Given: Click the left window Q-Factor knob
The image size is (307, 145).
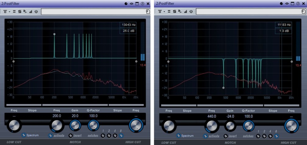Looking at the screenshot, I should pyautogui.click(x=93, y=125).
